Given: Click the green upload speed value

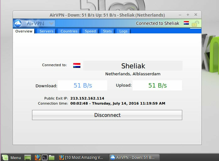Looking at the screenshot, I should [157, 85].
